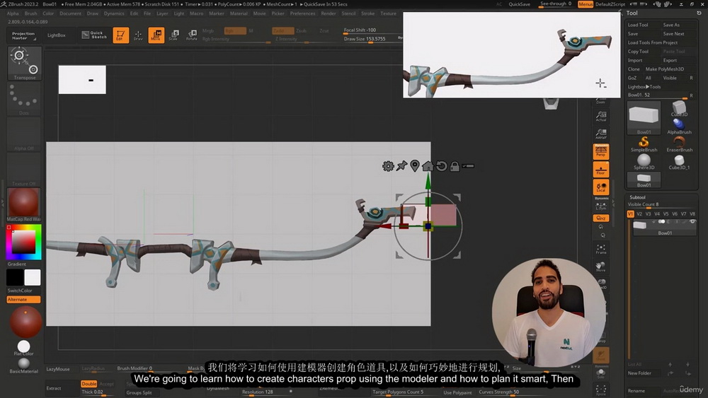Toggle the Menus button

[x=586, y=4]
